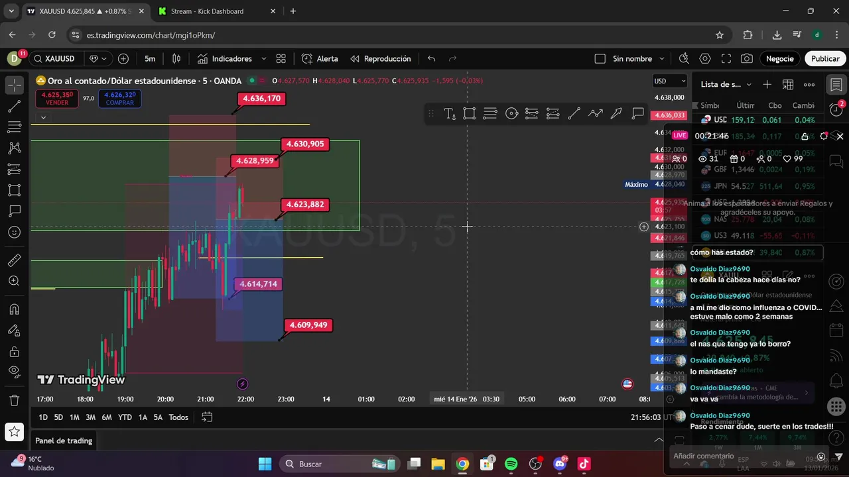The width and height of the screenshot is (849, 477).
Task: Collapse the indicator legend chevron
Action: 43,117
